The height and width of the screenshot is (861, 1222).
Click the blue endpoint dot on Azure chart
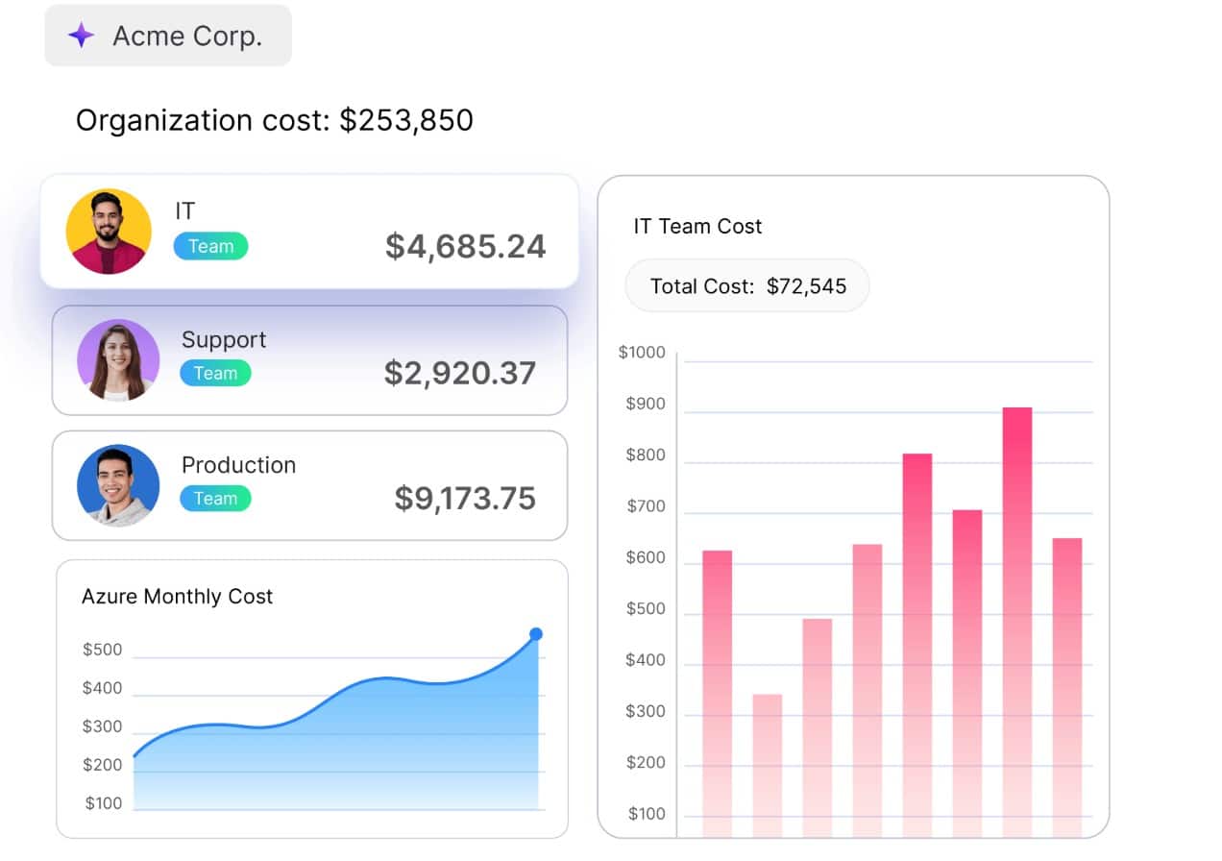tap(536, 634)
